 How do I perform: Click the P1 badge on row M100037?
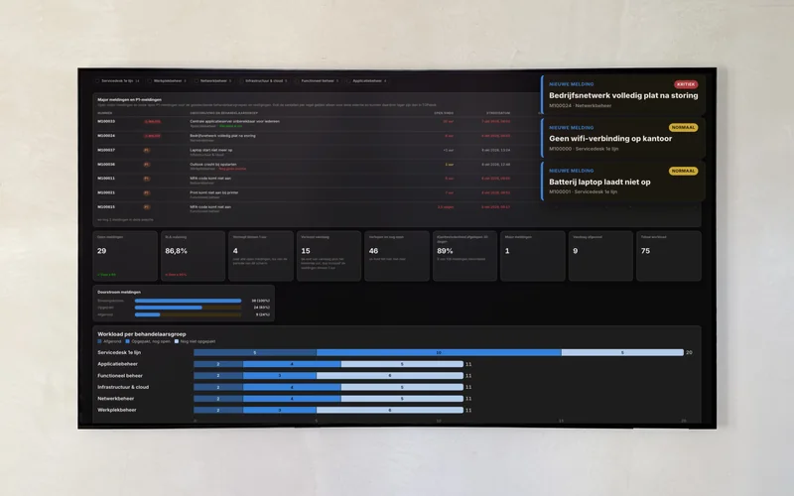click(146, 151)
